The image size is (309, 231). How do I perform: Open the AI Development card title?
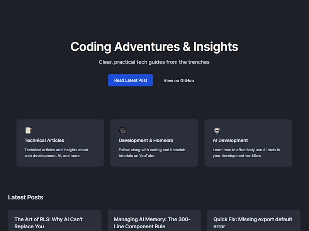(230, 141)
